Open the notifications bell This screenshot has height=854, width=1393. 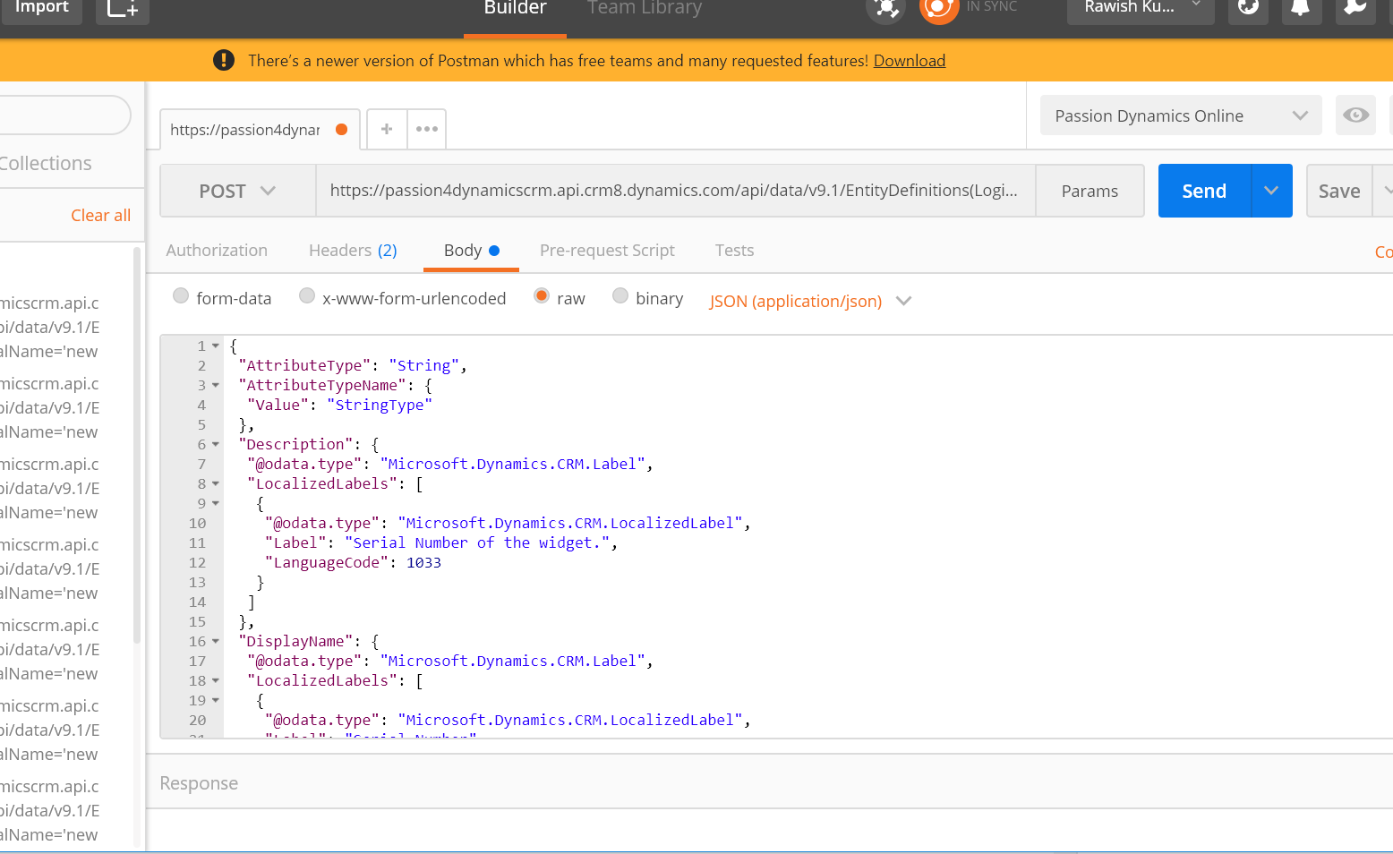(x=1300, y=9)
